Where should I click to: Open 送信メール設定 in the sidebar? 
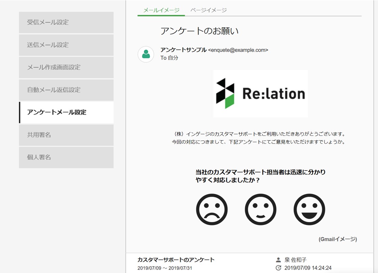[x=66, y=45]
